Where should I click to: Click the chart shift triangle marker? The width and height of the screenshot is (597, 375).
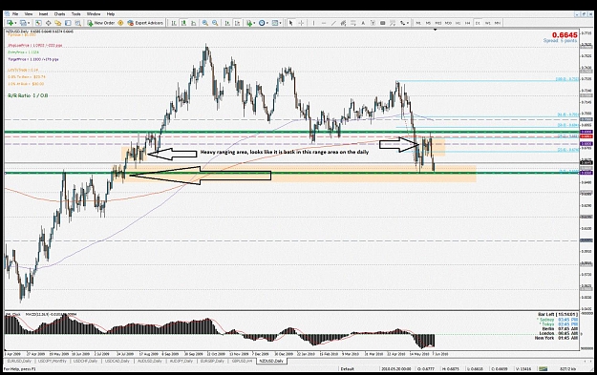click(x=436, y=30)
